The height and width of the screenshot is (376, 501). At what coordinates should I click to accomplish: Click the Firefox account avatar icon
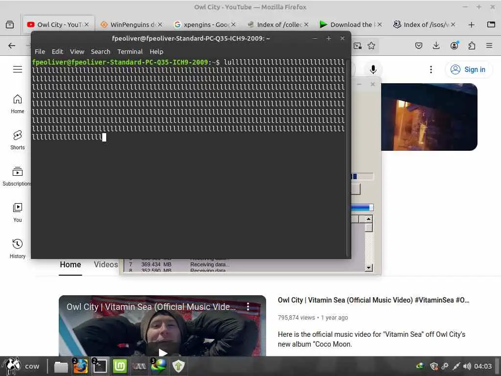[x=454, y=46]
